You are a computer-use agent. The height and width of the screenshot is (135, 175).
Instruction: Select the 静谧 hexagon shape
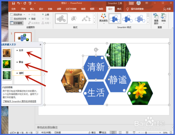pyautogui.click(x=118, y=80)
